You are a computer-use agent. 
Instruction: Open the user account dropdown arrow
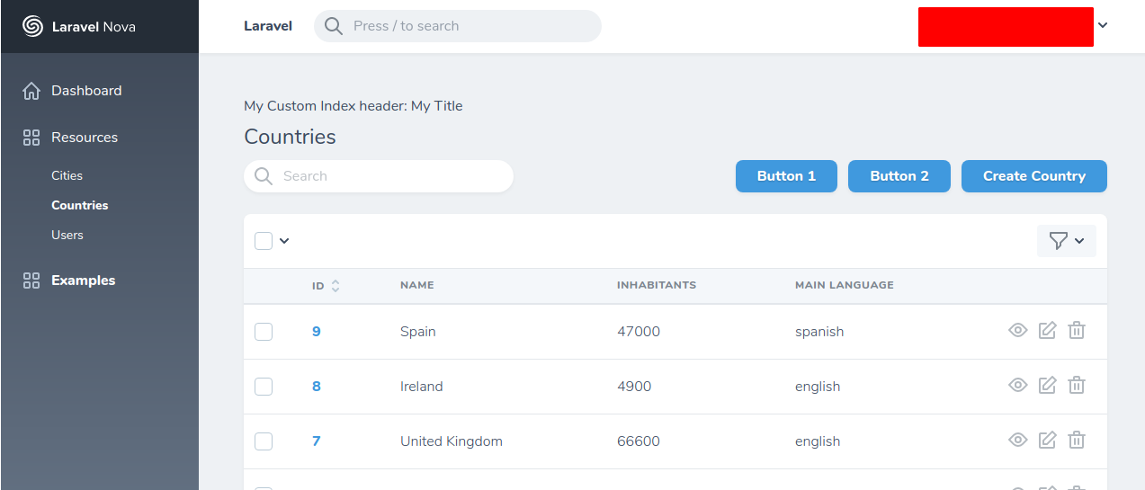1103,25
